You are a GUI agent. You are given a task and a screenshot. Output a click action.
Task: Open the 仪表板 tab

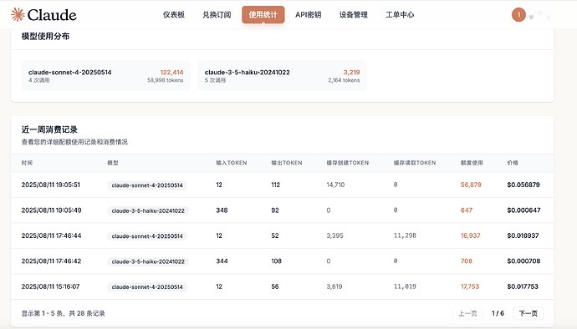[x=174, y=15]
